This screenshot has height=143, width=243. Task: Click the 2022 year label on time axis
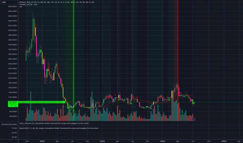pos(42,141)
